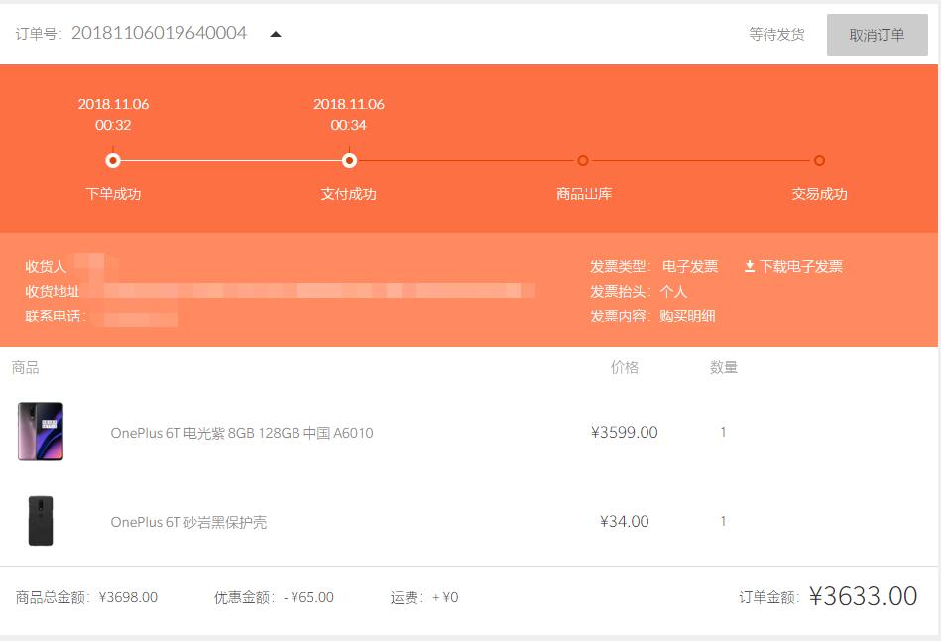Click the 等待发货 status text
Image resolution: width=941 pixels, height=641 pixels.
click(x=776, y=35)
